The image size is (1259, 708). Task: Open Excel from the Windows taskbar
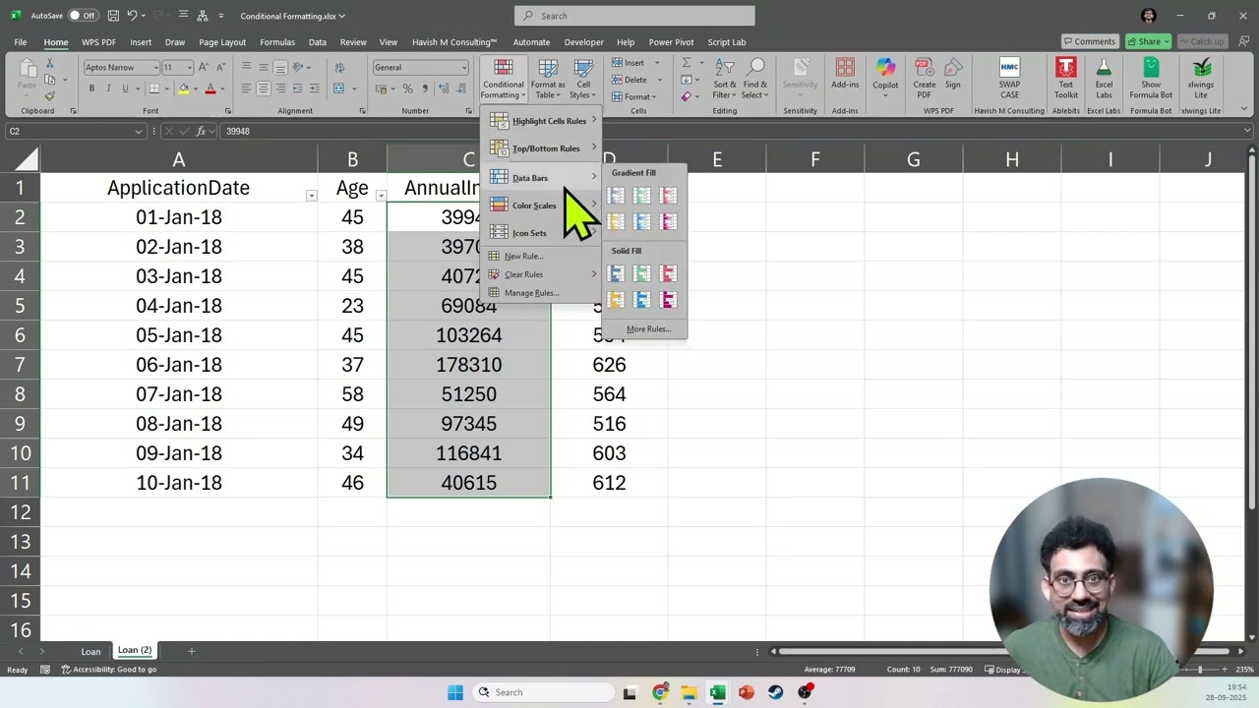[717, 692]
